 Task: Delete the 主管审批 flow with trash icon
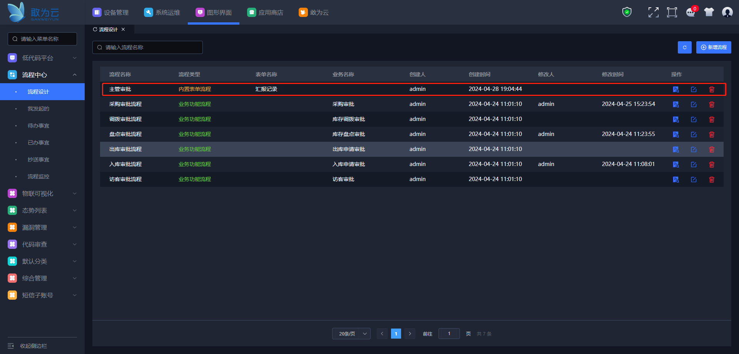tap(712, 89)
